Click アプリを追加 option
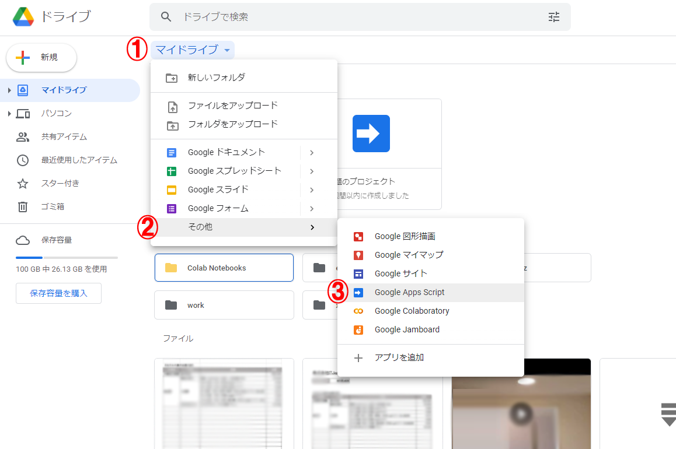676x449 pixels. pos(431,357)
